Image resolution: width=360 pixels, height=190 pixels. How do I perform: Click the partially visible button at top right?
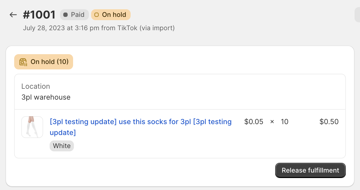coord(357,15)
